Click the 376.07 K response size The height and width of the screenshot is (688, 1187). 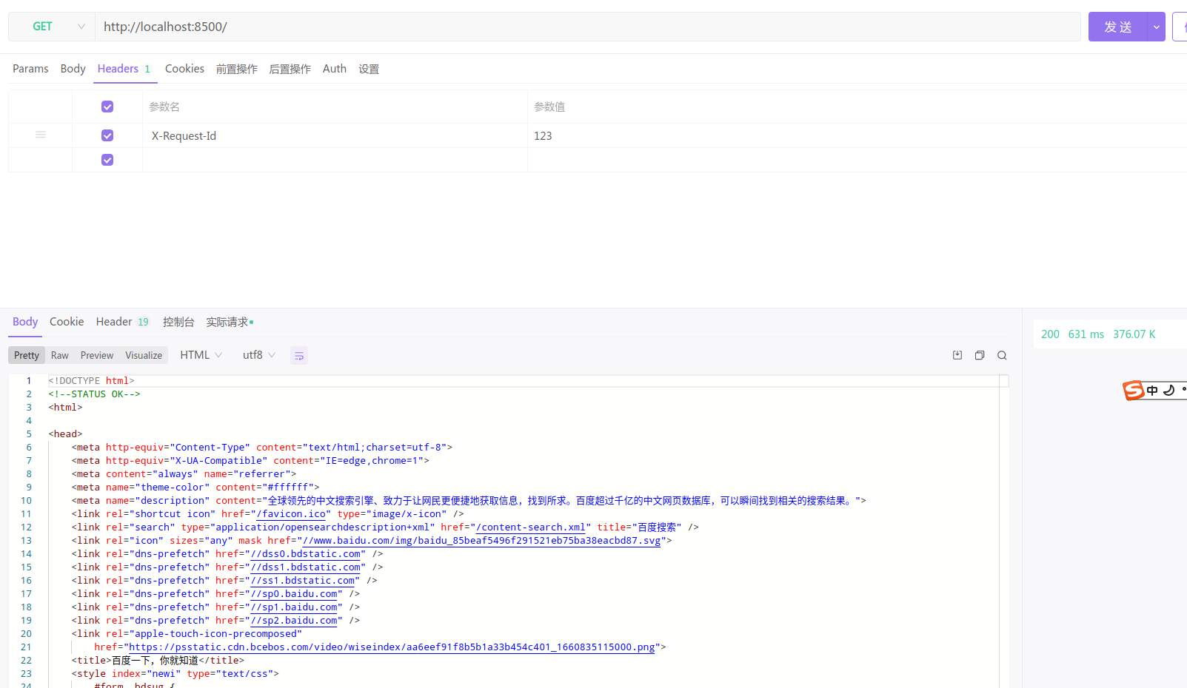tap(1134, 334)
